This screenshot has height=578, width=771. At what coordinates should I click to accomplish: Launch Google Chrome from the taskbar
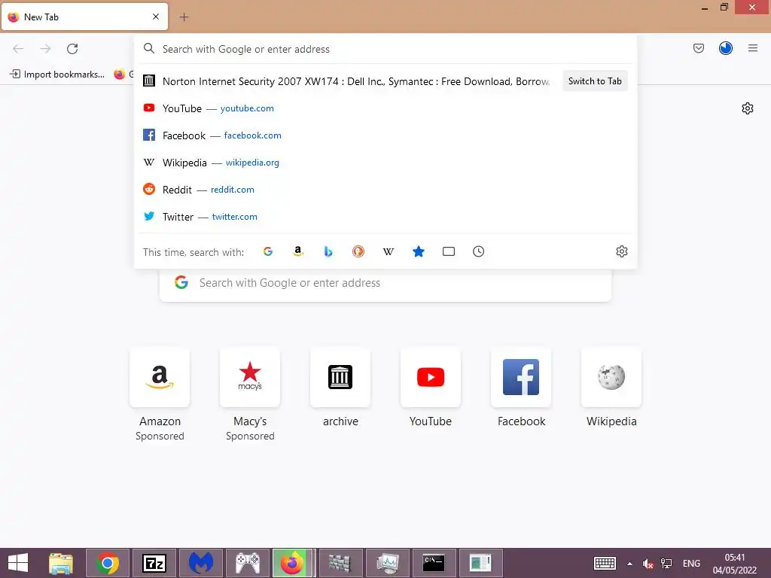108,563
